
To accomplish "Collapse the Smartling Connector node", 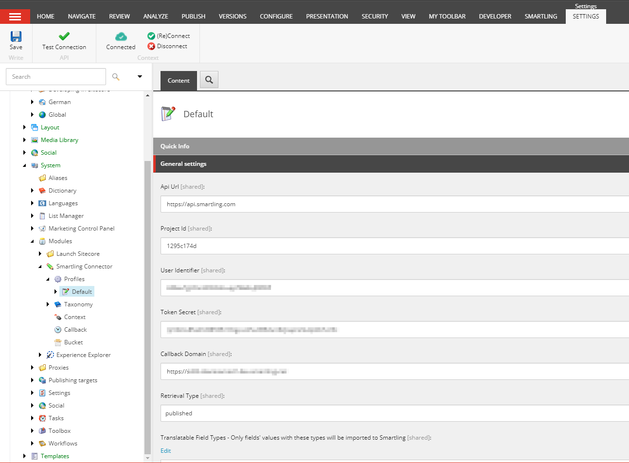I will 40,267.
